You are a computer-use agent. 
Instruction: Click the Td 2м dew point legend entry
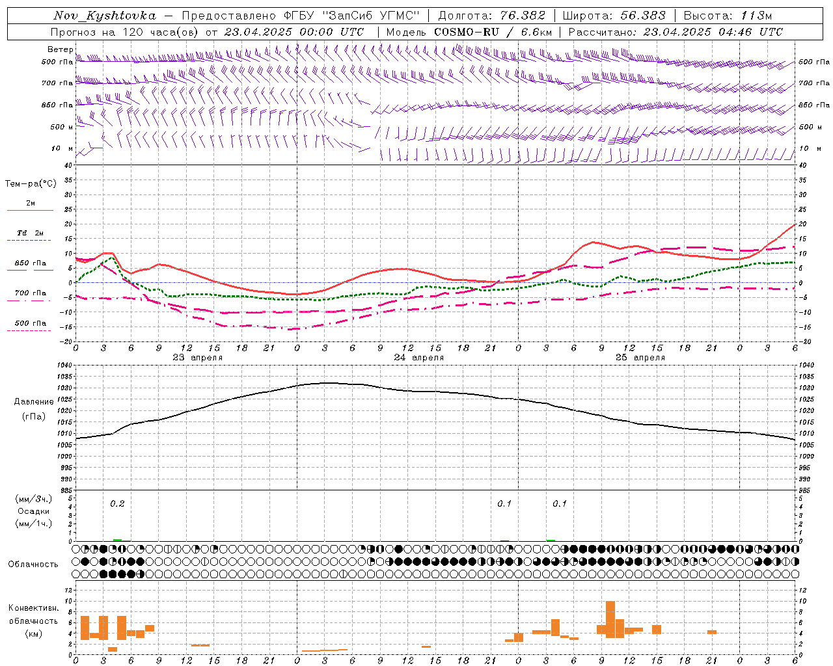coord(31,233)
